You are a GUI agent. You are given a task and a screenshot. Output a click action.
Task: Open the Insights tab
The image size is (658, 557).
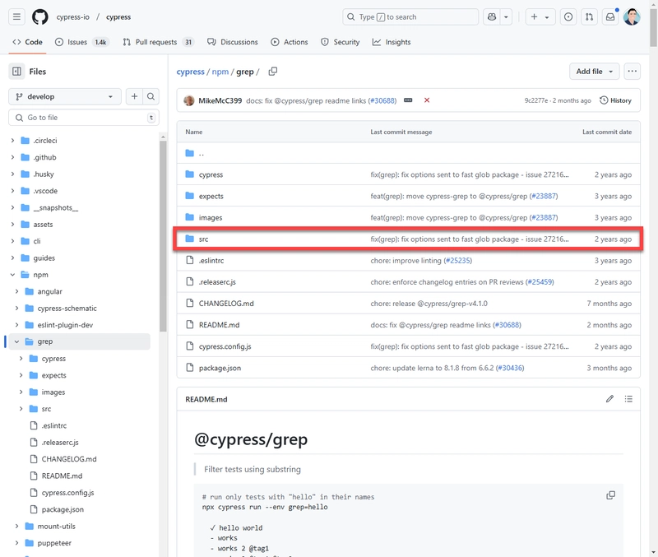pos(392,42)
